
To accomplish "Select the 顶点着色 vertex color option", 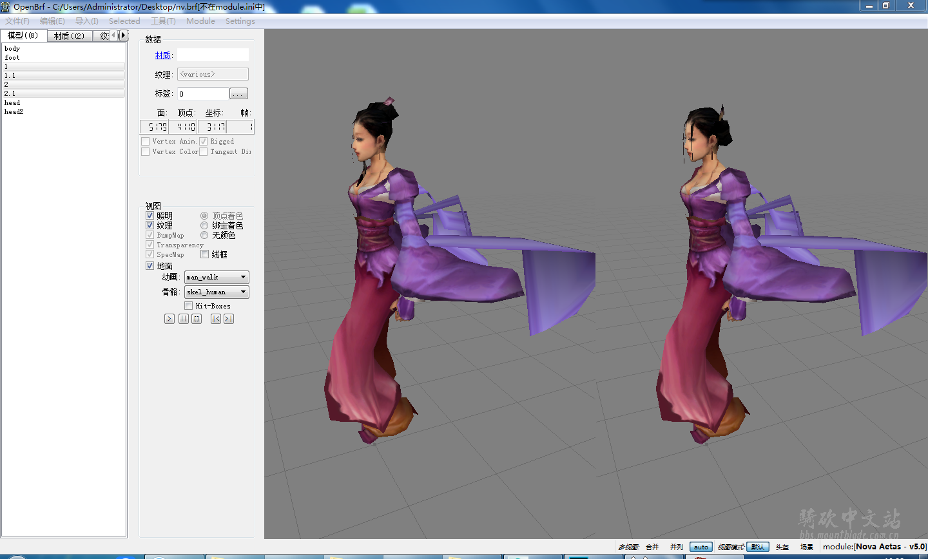I will [x=204, y=216].
